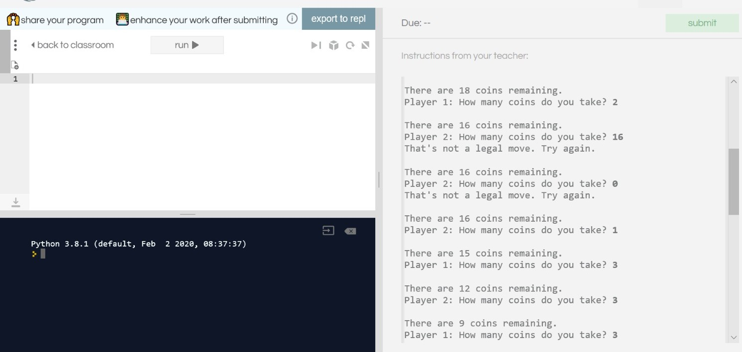Click the console arrow-in-box icon

click(x=328, y=230)
